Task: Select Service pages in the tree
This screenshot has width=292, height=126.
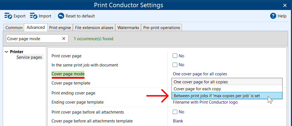Action: pyautogui.click(x=29, y=57)
